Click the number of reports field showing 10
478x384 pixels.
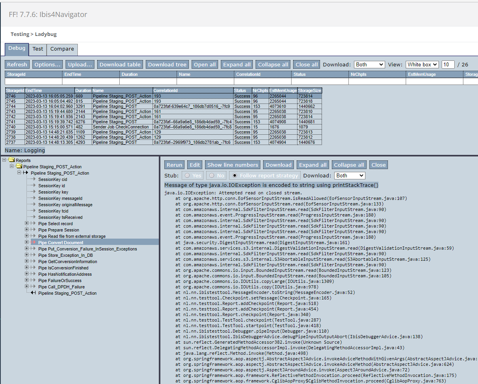point(448,64)
